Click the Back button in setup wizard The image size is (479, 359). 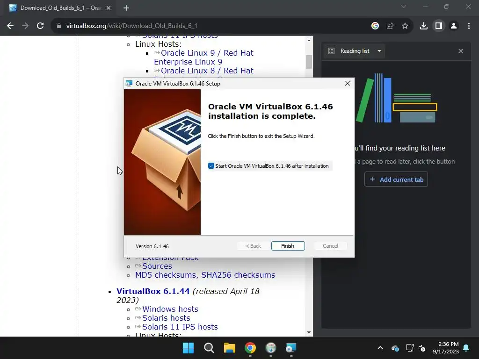coord(253,246)
